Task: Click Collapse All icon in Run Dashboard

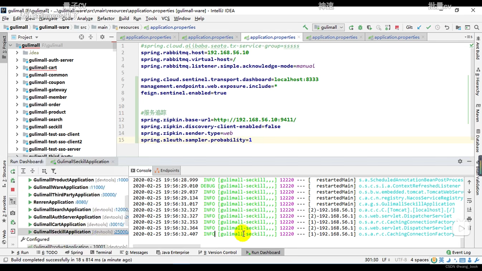Action: pos(32,171)
